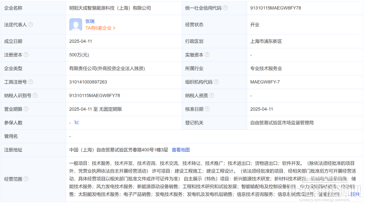
Task: Select the 行政区划 label cell
Action: tap(214, 41)
